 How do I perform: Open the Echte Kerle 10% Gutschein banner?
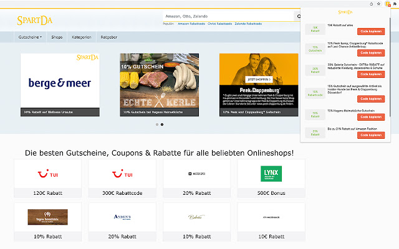[x=160, y=85]
